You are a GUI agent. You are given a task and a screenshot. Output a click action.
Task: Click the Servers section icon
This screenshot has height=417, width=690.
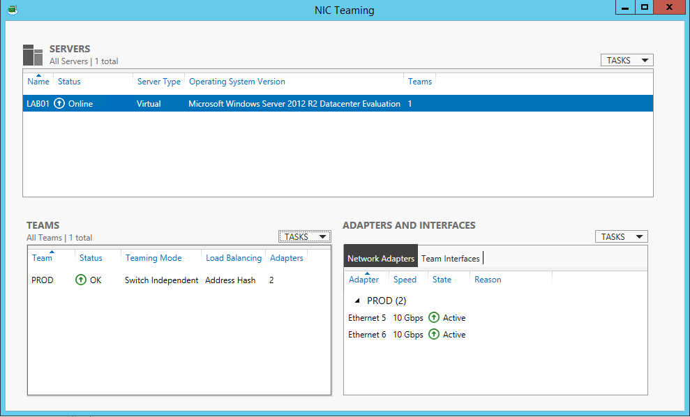click(x=33, y=55)
